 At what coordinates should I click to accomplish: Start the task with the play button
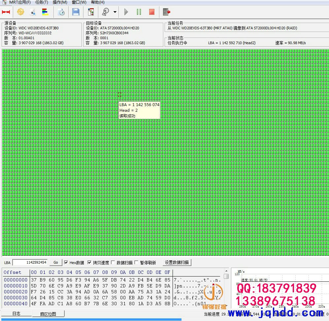[126, 12]
